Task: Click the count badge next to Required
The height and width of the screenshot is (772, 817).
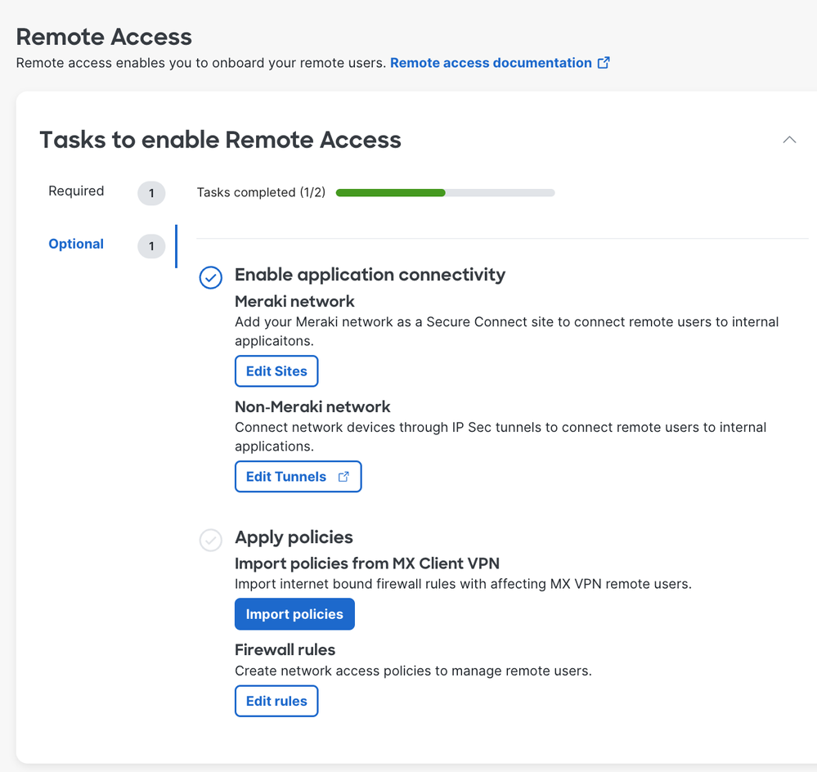Action: tap(151, 194)
